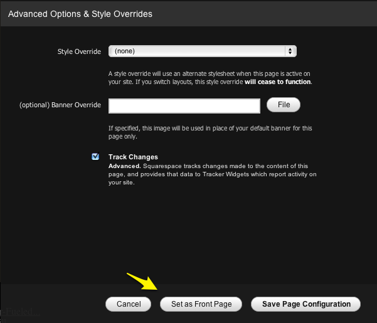This screenshot has height=323, width=377.
Task: Click the (optional) Banner Override label
Action: click(60, 105)
